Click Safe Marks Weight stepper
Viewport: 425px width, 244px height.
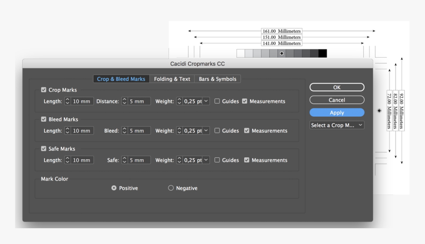179,160
